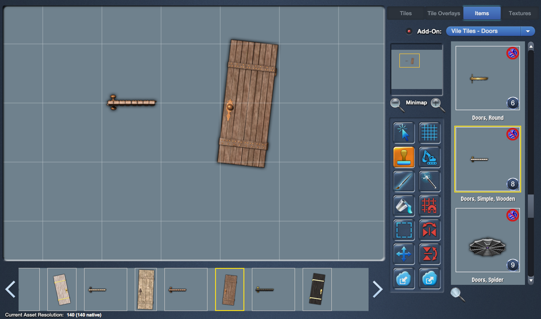The image size is (541, 319).
Task: Select the Doors, Spider item thumbnail
Action: point(488,240)
